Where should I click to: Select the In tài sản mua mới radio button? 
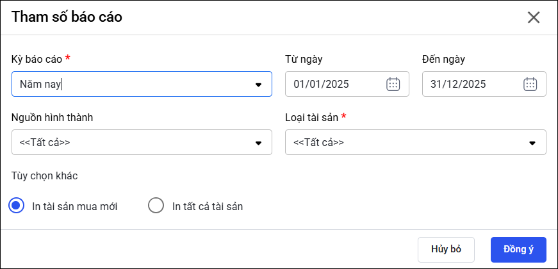17,206
